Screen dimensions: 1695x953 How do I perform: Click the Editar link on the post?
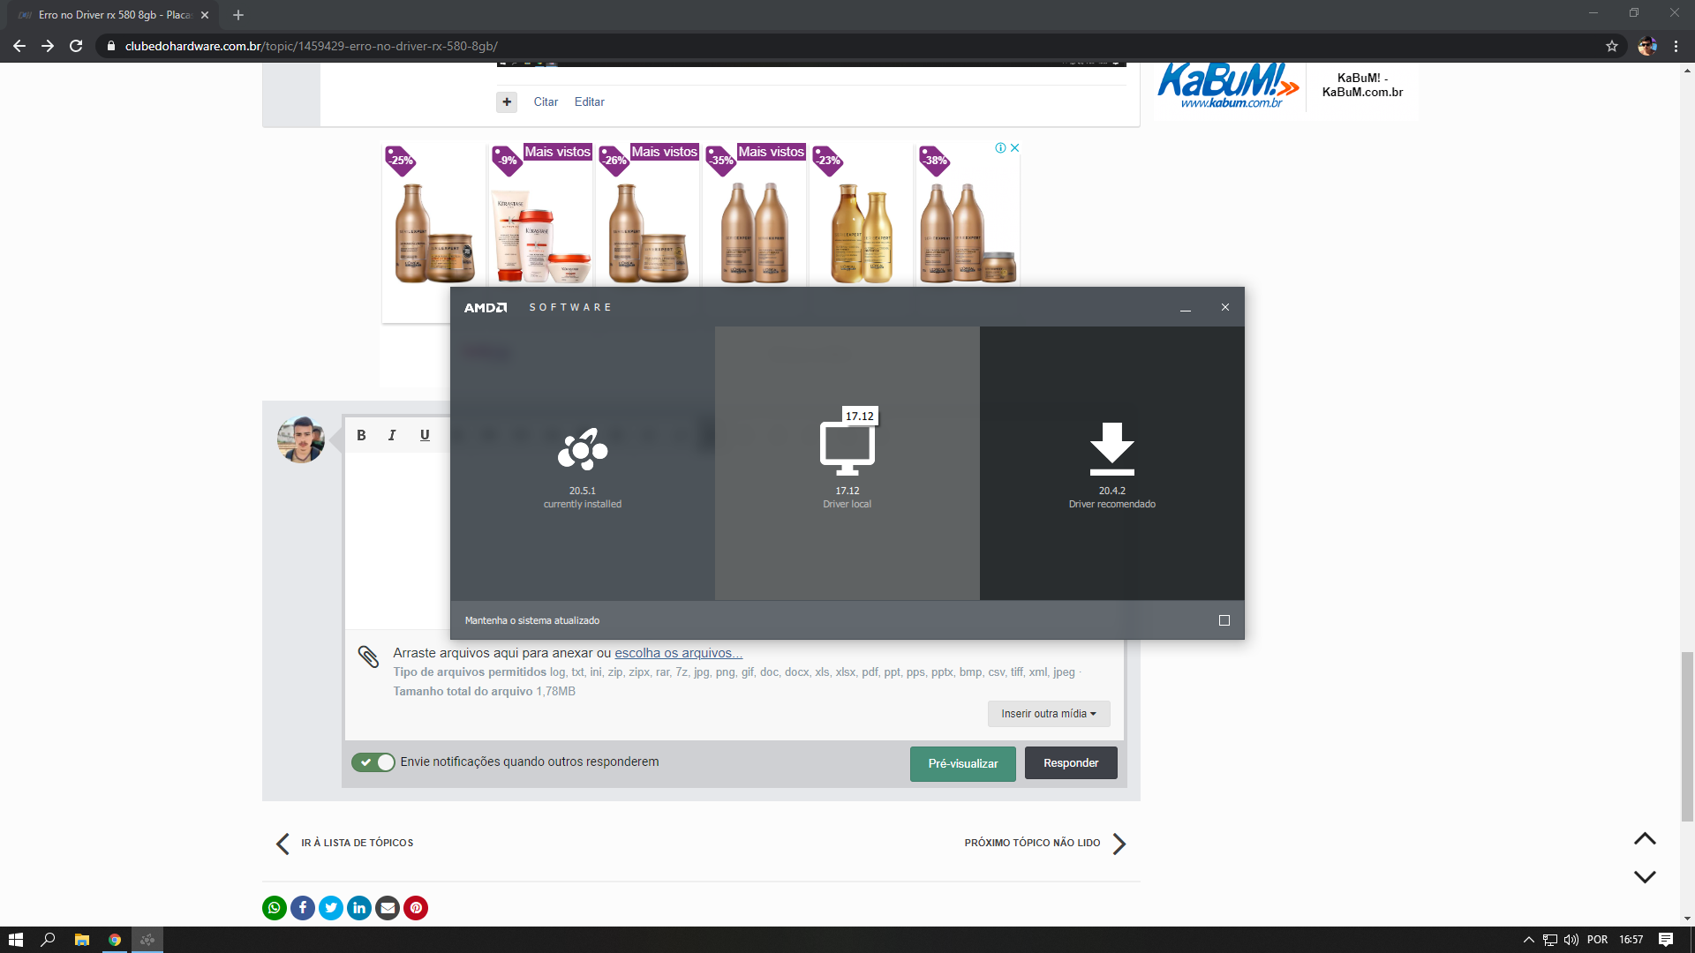590,101
